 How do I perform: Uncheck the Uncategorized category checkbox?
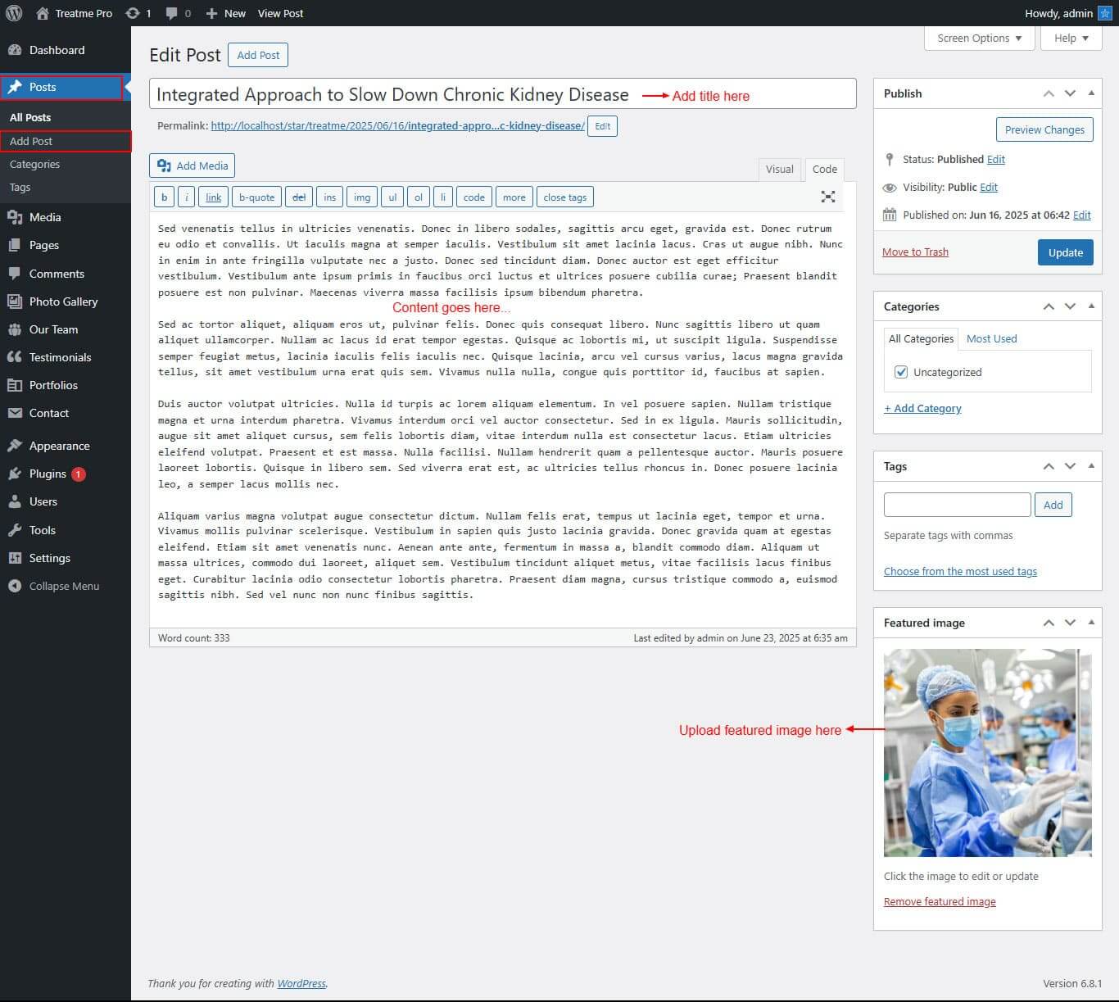(901, 372)
